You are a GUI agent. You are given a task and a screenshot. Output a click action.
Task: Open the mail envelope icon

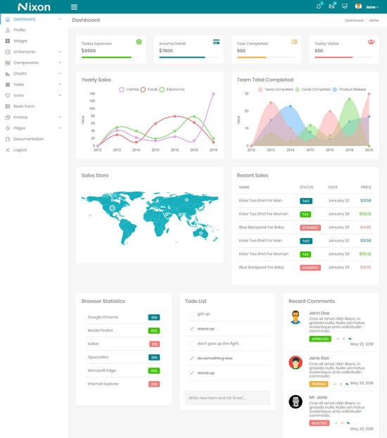point(331,6)
